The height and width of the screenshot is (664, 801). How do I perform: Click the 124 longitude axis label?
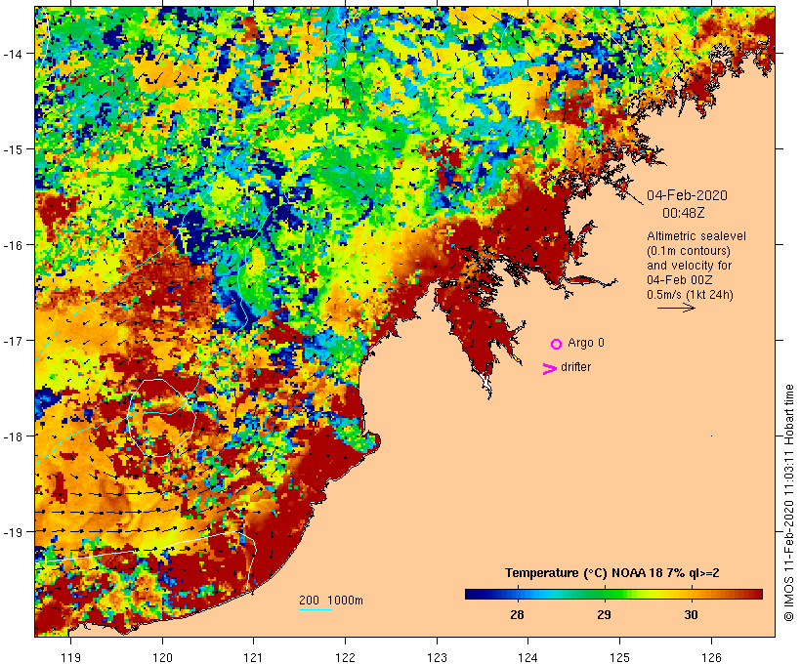pos(528,657)
